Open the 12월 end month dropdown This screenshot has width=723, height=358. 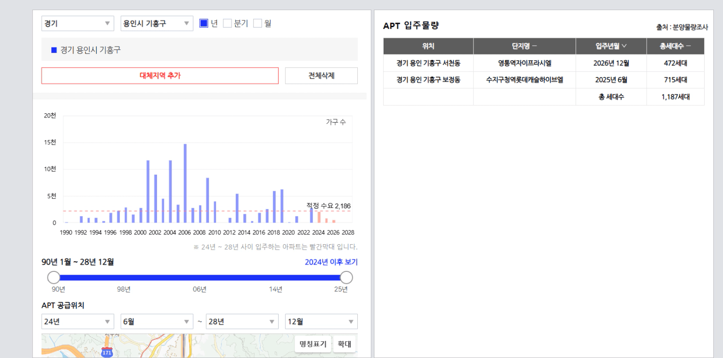coord(321,322)
